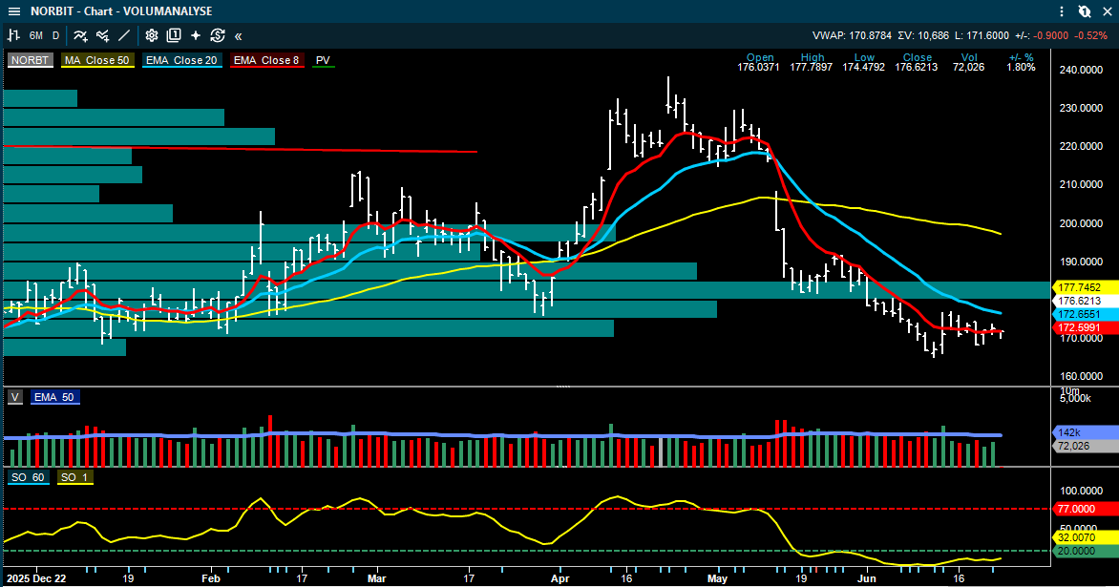1119x587 pixels.
Task: Click the EMA Close 8 indicator label
Action: click(266, 61)
